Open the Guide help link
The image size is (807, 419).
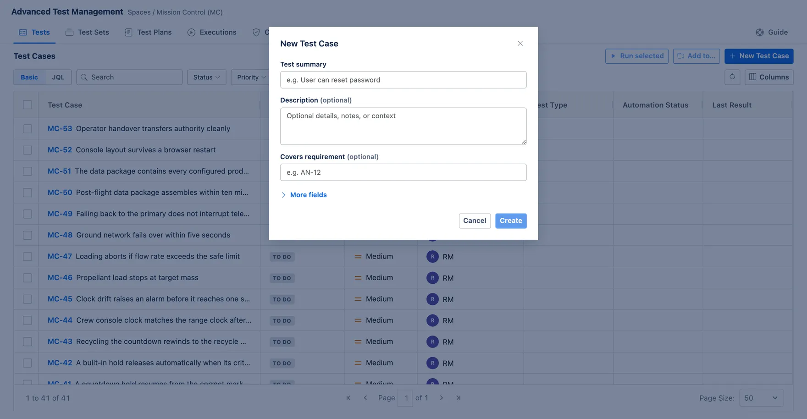[x=772, y=33]
